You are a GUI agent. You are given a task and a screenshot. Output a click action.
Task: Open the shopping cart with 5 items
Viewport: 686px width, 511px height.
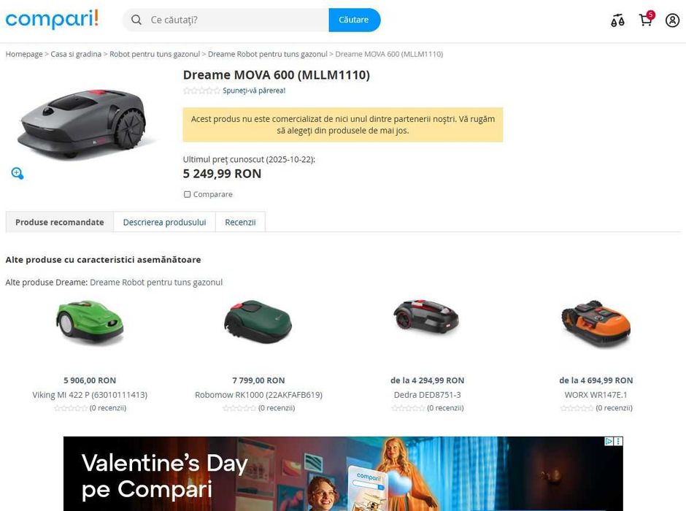click(646, 20)
